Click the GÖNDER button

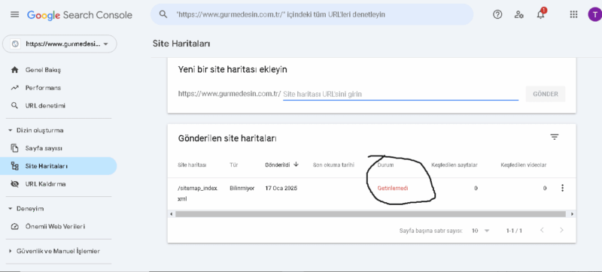click(545, 94)
